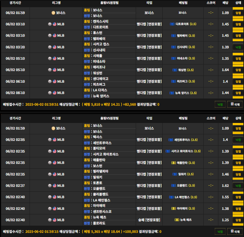Select the US flag for 토론토 match

pos(55,186)
